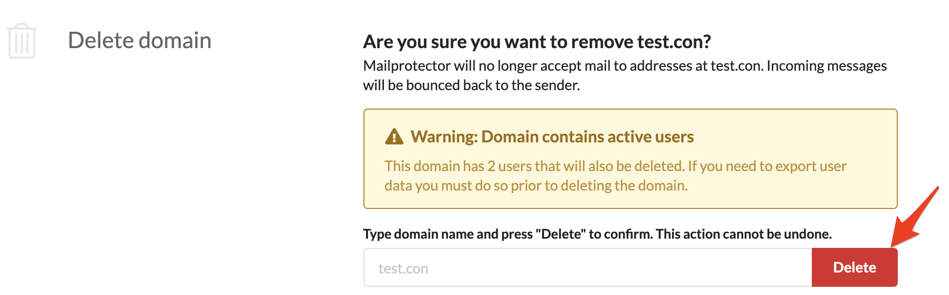Click "This action cannot be undone." sentence
949x295 pixels.
tap(743, 234)
